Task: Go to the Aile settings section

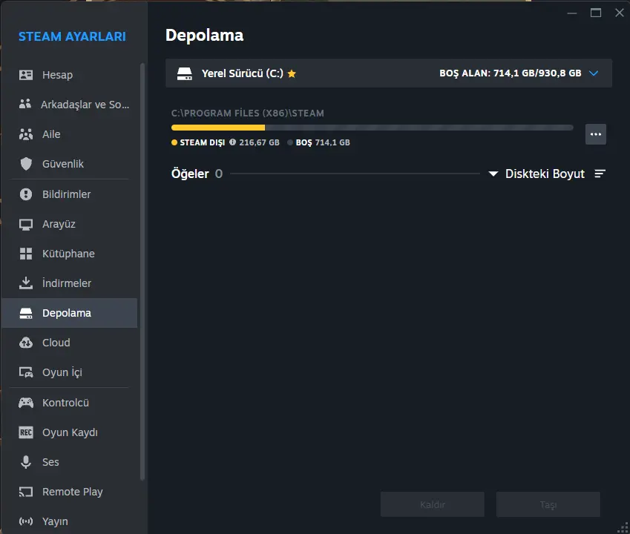Action: point(70,134)
